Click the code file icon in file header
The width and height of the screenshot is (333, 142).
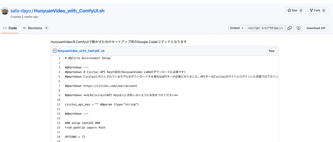55,51
